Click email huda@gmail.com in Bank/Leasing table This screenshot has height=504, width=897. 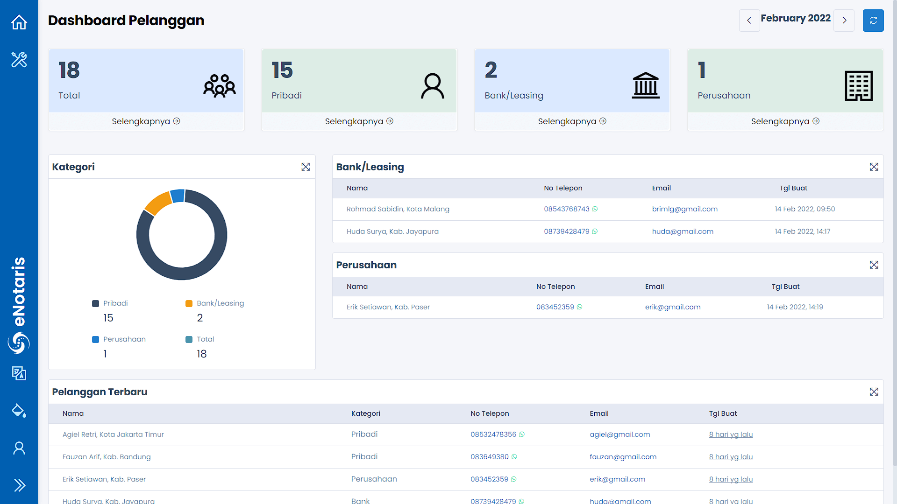(x=683, y=231)
